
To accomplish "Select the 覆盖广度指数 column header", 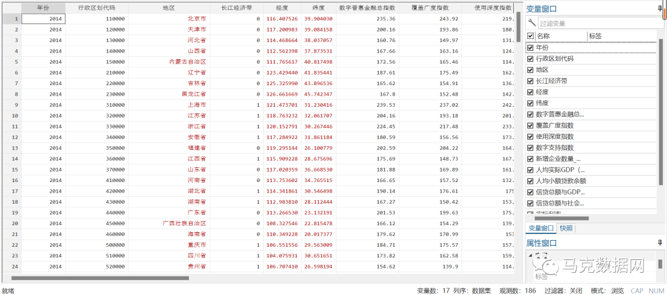I will pyautogui.click(x=430, y=7).
